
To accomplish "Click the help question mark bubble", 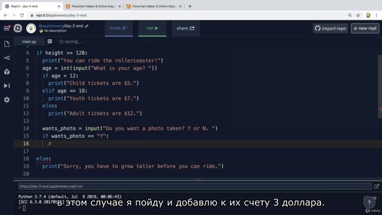I will [369, 202].
